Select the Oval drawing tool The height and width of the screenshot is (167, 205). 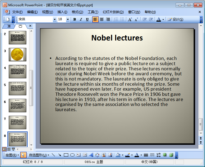72,155
